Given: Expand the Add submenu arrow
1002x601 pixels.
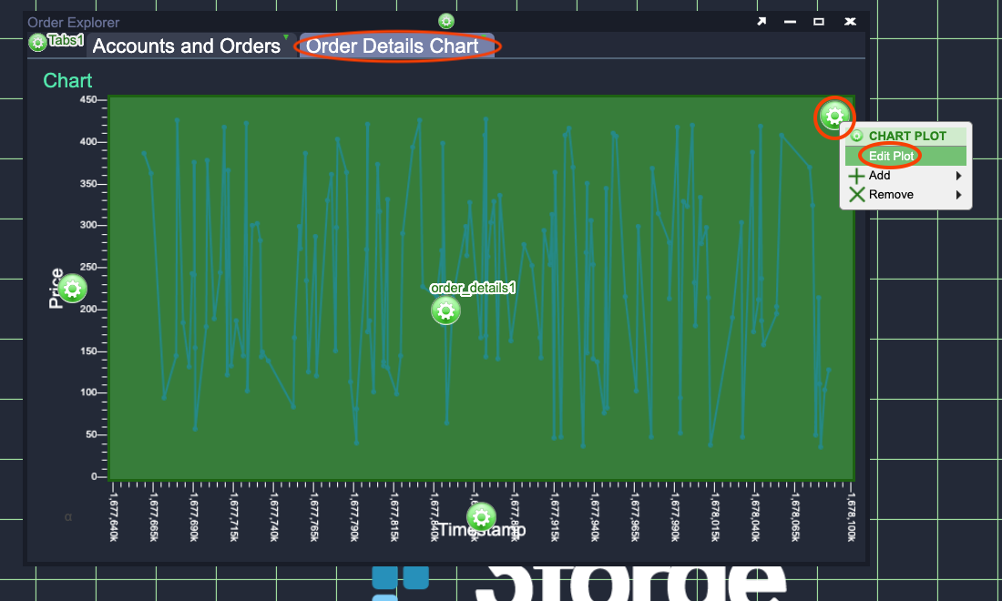Looking at the screenshot, I should [958, 176].
